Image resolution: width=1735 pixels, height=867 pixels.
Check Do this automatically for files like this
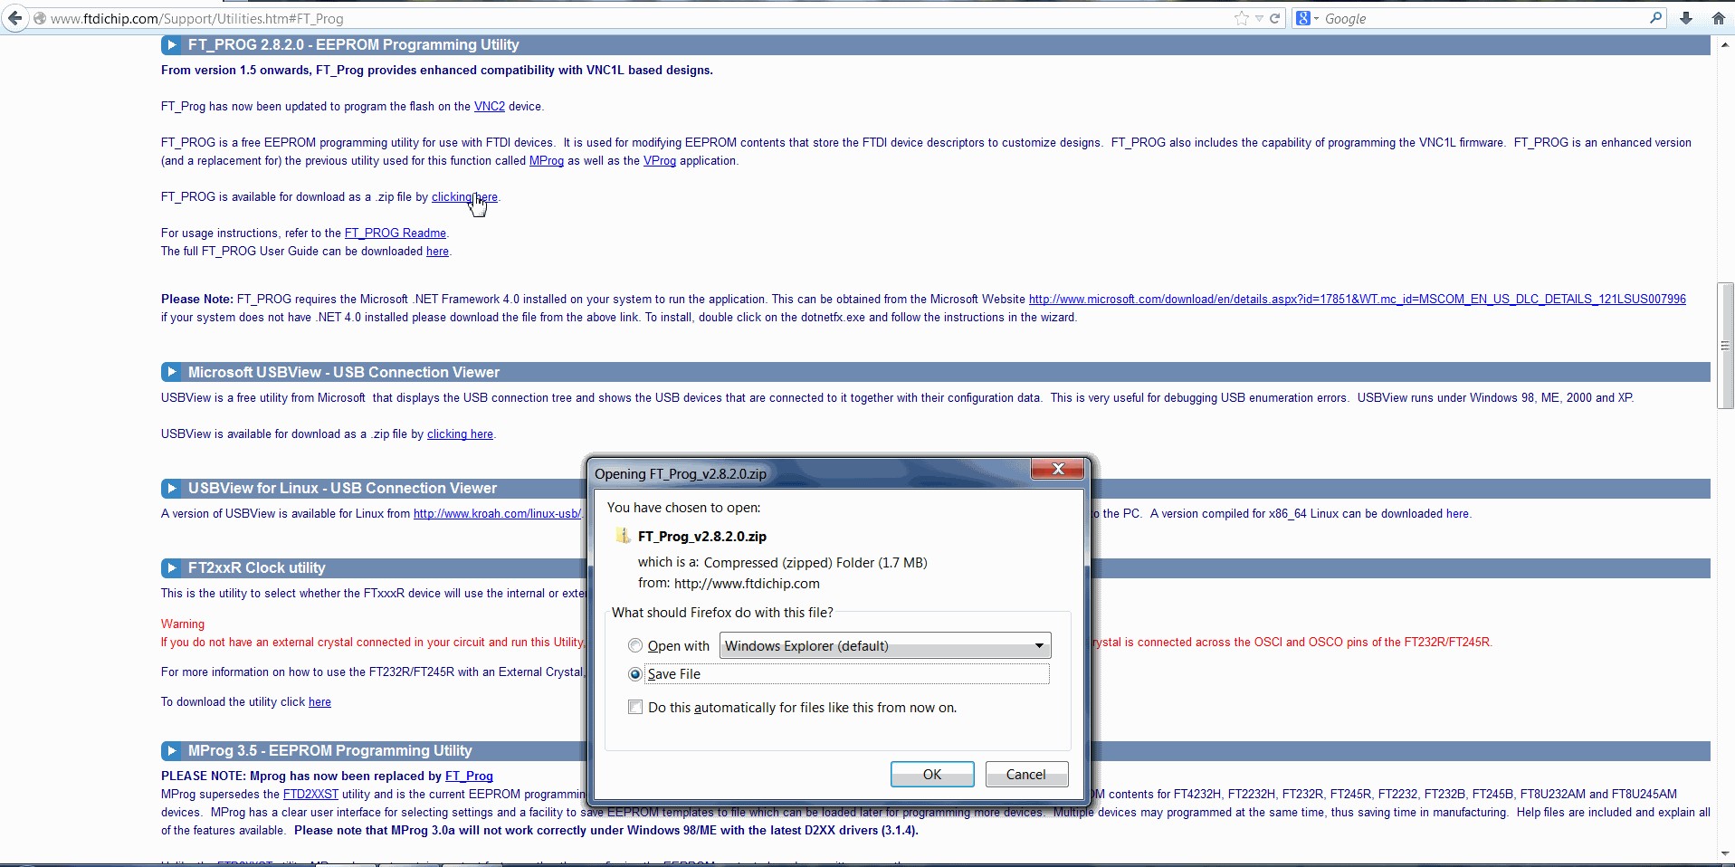coord(635,707)
